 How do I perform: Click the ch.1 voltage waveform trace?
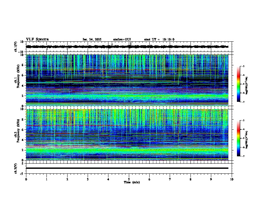pos(127,47)
